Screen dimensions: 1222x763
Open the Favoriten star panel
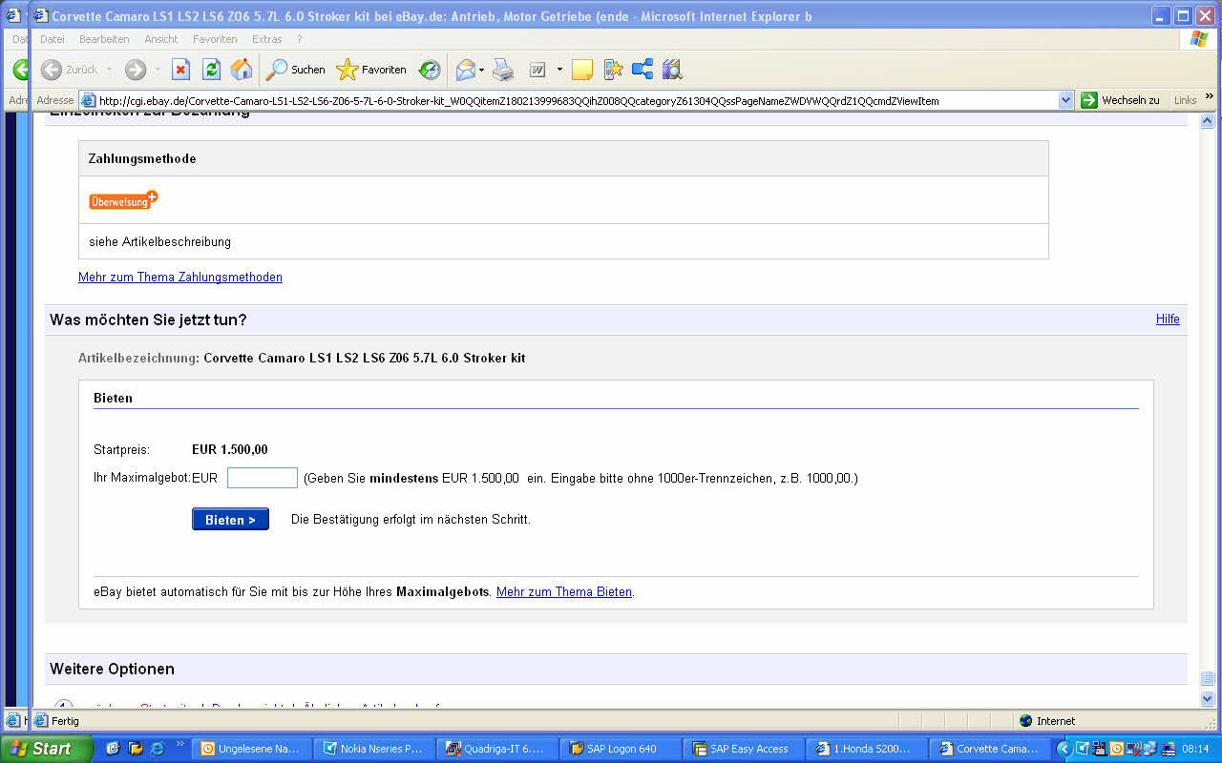(x=372, y=70)
